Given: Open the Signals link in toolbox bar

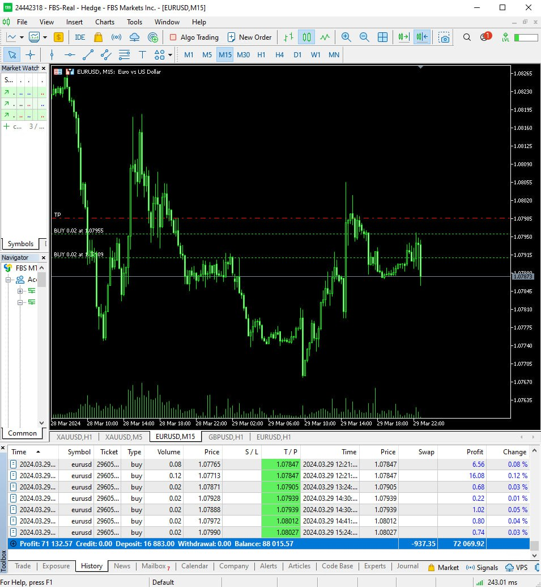Looking at the screenshot, I should click(482, 568).
